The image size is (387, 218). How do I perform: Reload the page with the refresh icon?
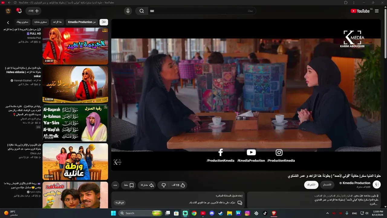click(15, 2)
